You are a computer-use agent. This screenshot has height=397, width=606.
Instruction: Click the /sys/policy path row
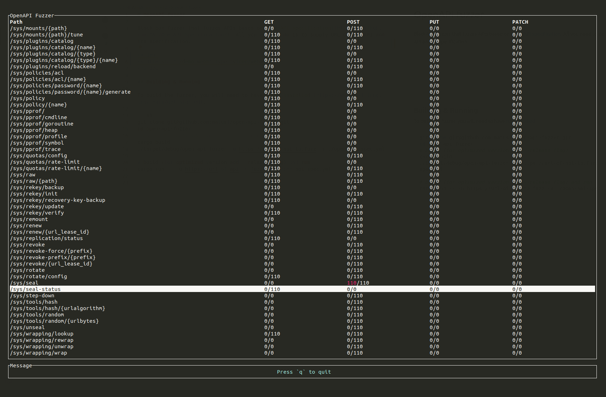coord(27,98)
